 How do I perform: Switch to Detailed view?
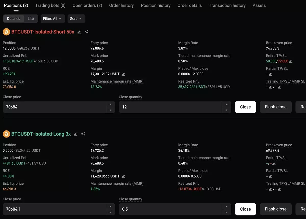point(14,19)
